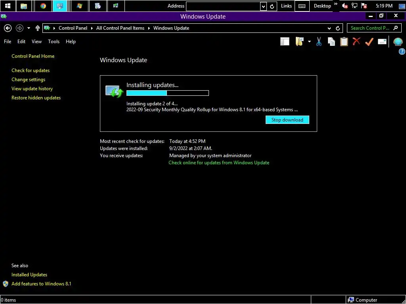The height and width of the screenshot is (304, 406).
Task: Refresh the Windows Update page
Action: point(338,28)
